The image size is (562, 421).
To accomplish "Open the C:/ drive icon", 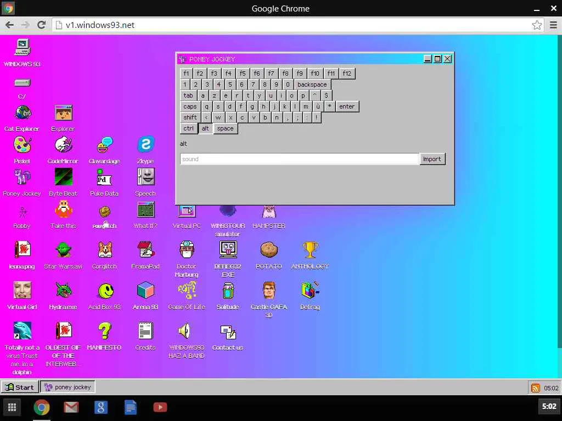I will [x=22, y=83].
